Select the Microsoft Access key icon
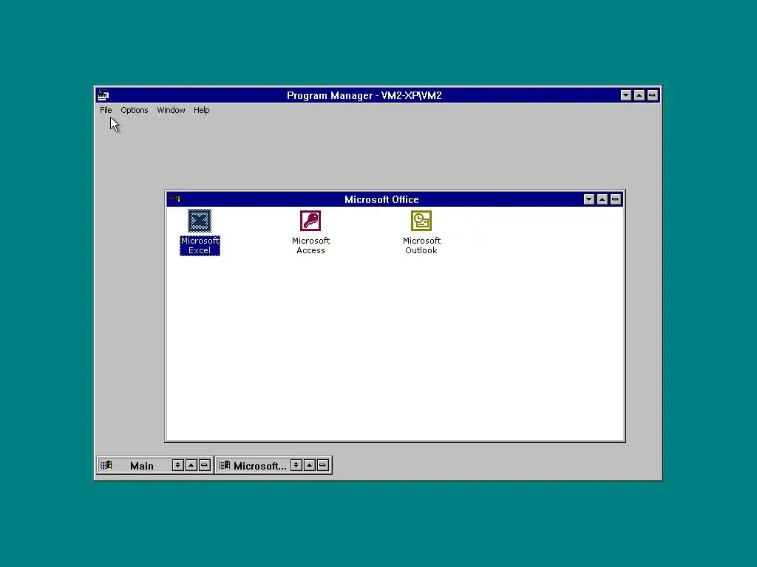 [310, 221]
